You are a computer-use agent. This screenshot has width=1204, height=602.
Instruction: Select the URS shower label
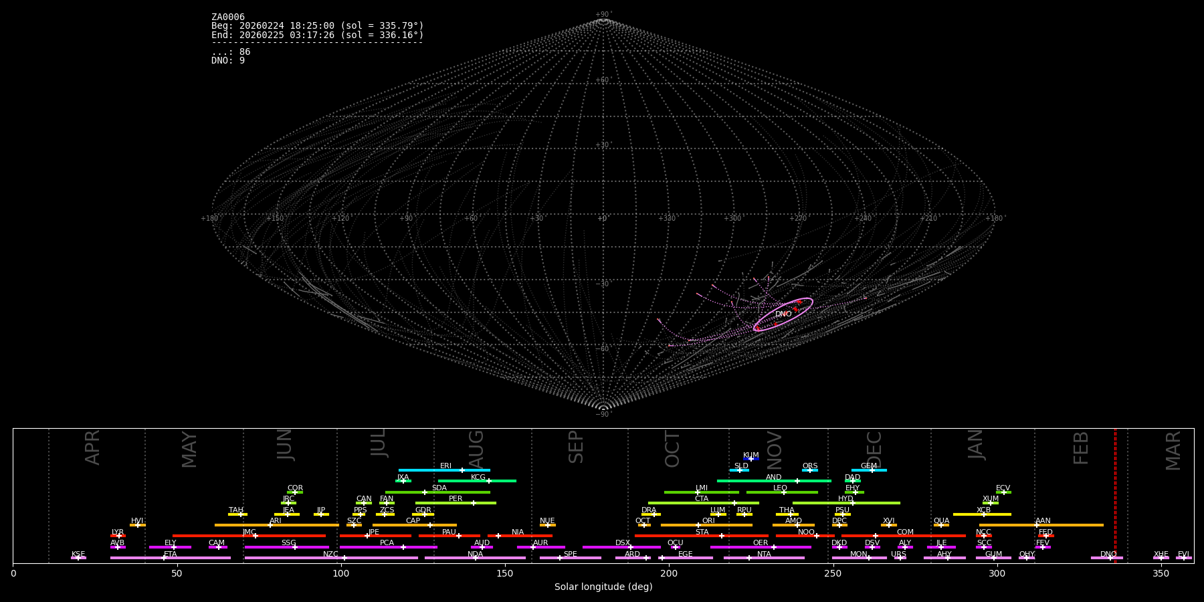[x=898, y=555]
